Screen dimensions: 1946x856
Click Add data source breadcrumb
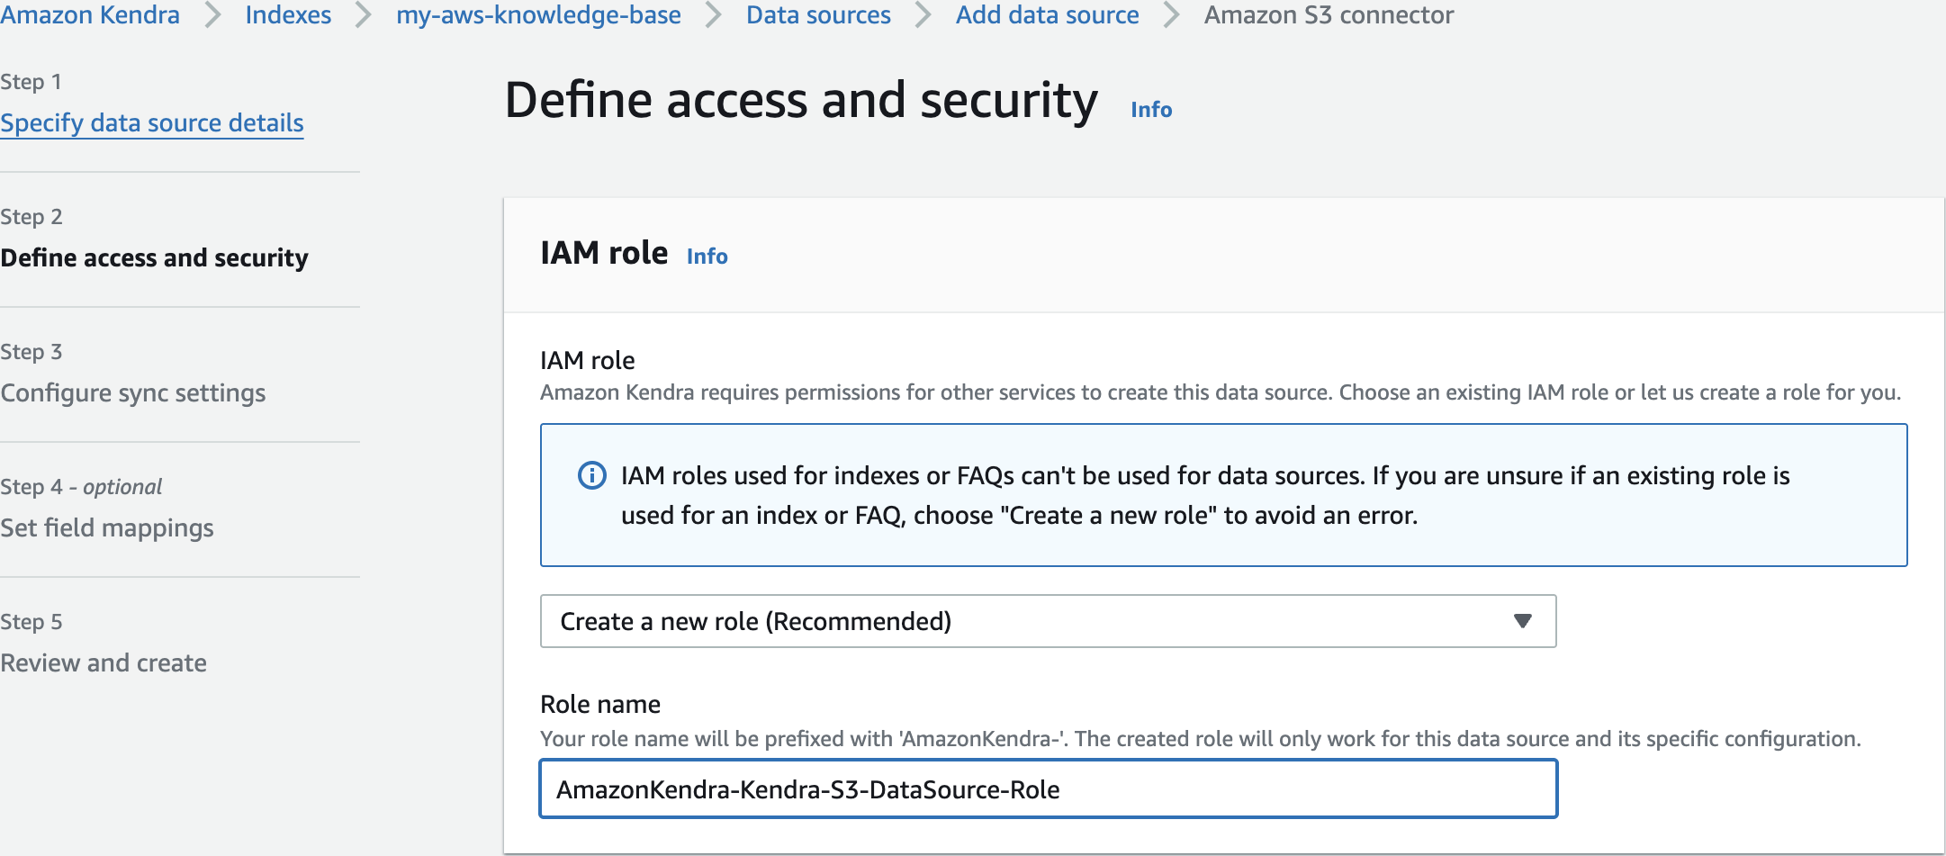click(1047, 15)
